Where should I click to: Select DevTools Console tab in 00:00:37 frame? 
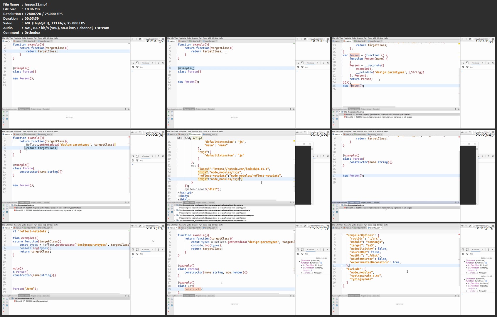[x=146, y=63]
